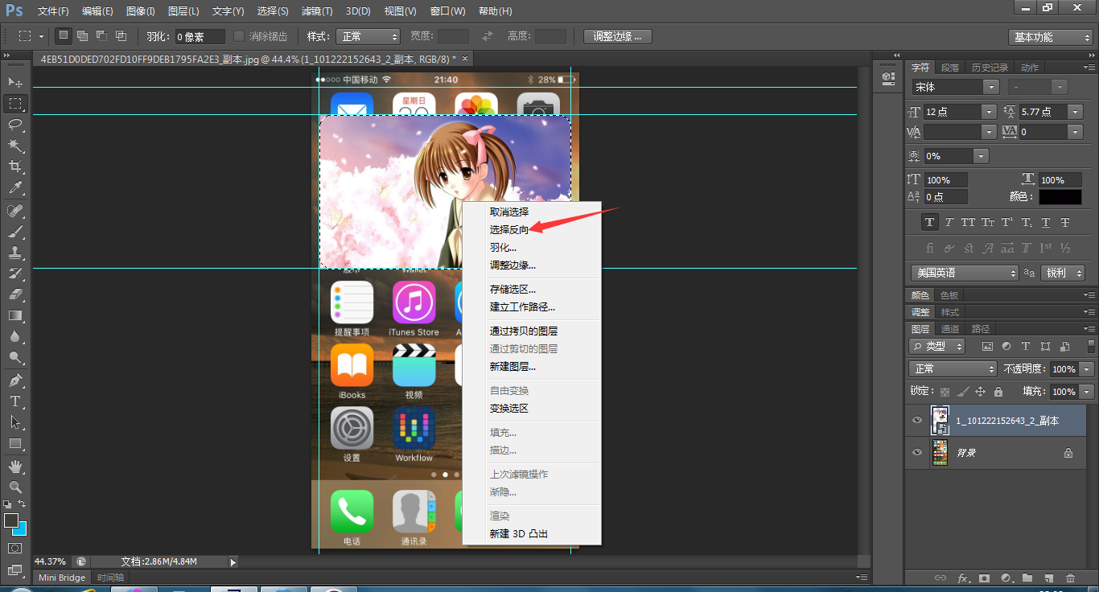Switch to the 历史记录 tab

point(990,68)
